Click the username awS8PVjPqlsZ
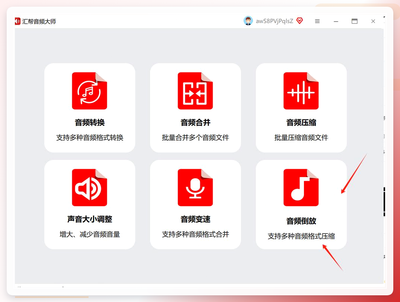Image resolution: width=400 pixels, height=302 pixels. [x=274, y=21]
